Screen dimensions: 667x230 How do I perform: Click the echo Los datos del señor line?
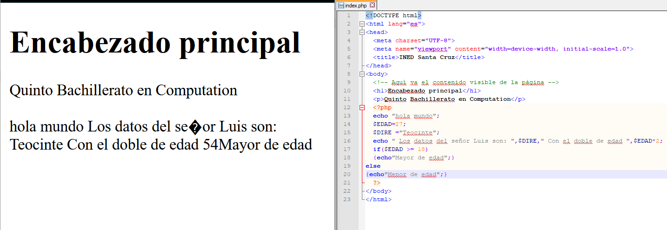pos(518,141)
